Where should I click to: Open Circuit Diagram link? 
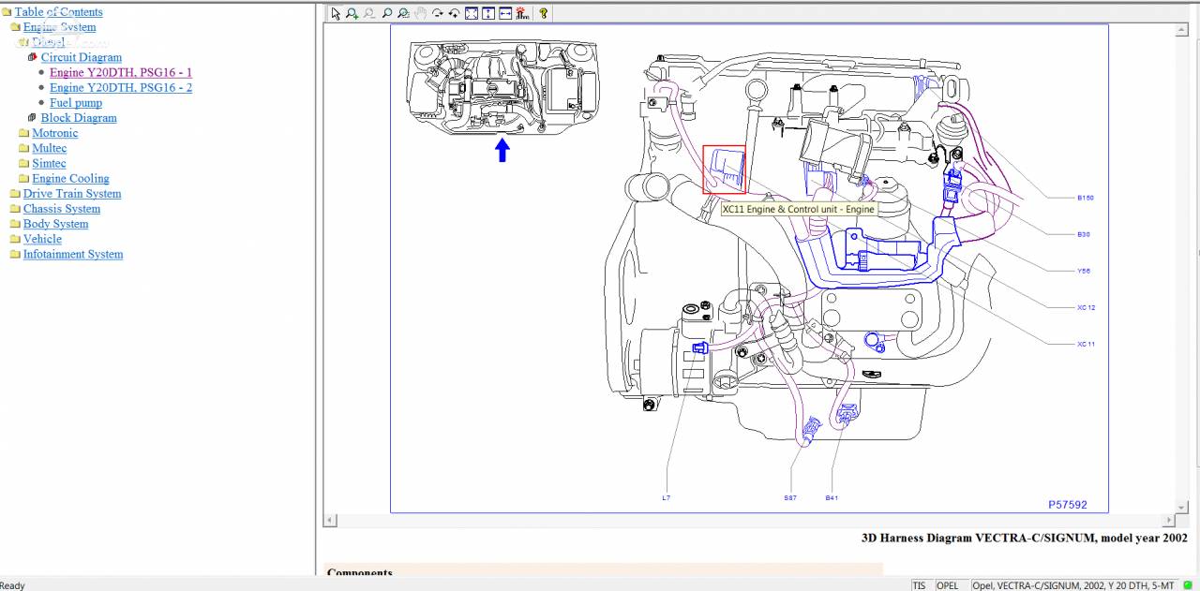81,57
